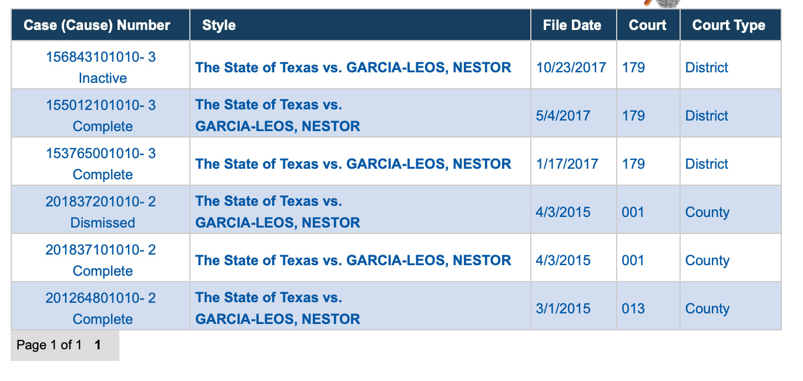Click the file date 10/23/2017
803x381 pixels.
tap(571, 68)
